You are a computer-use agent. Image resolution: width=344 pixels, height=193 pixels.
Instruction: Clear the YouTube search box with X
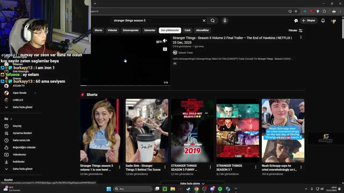[204, 21]
